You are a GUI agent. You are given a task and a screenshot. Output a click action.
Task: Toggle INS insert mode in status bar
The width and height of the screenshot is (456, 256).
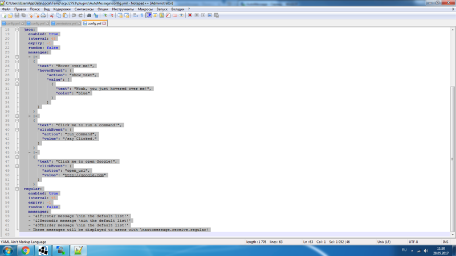(445, 242)
